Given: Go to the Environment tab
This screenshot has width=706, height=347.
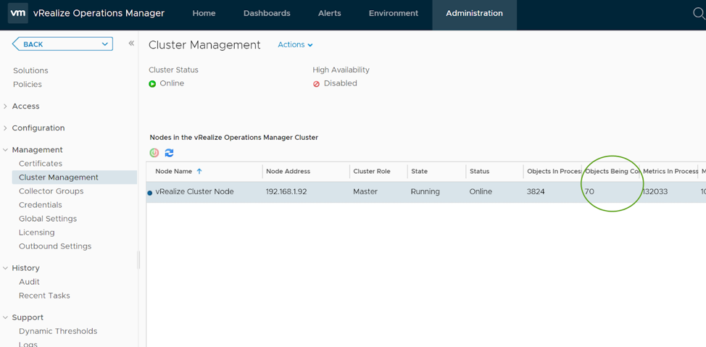Looking at the screenshot, I should tap(393, 13).
